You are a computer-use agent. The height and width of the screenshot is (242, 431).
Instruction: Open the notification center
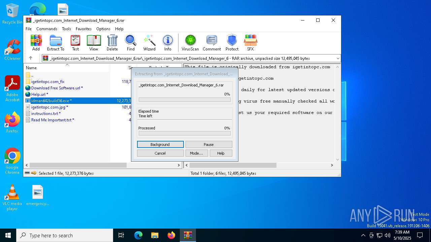click(x=420, y=235)
